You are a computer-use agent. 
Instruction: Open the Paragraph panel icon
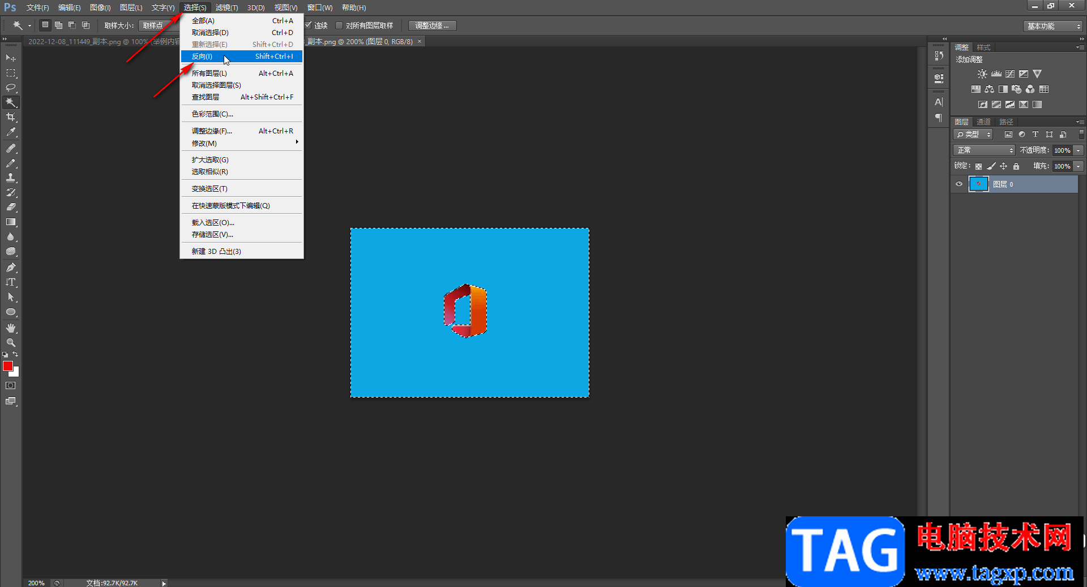939,118
